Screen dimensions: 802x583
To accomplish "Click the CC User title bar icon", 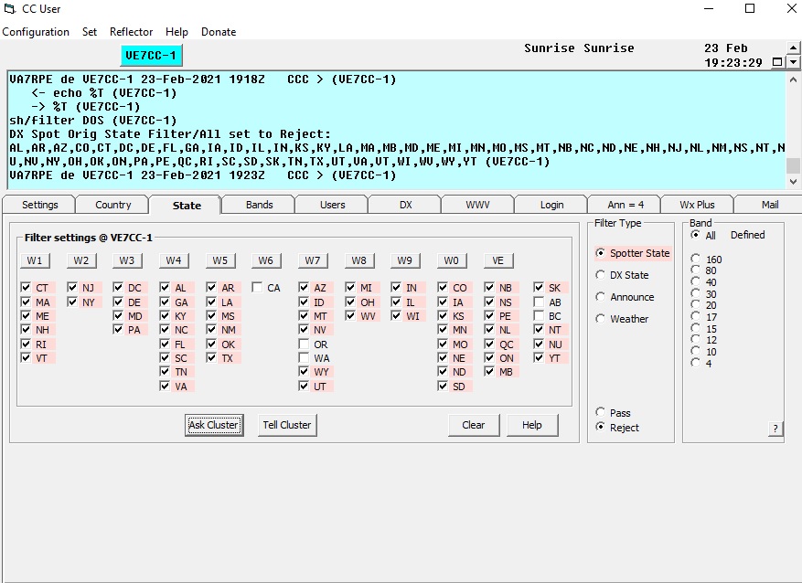I will 9,9.
